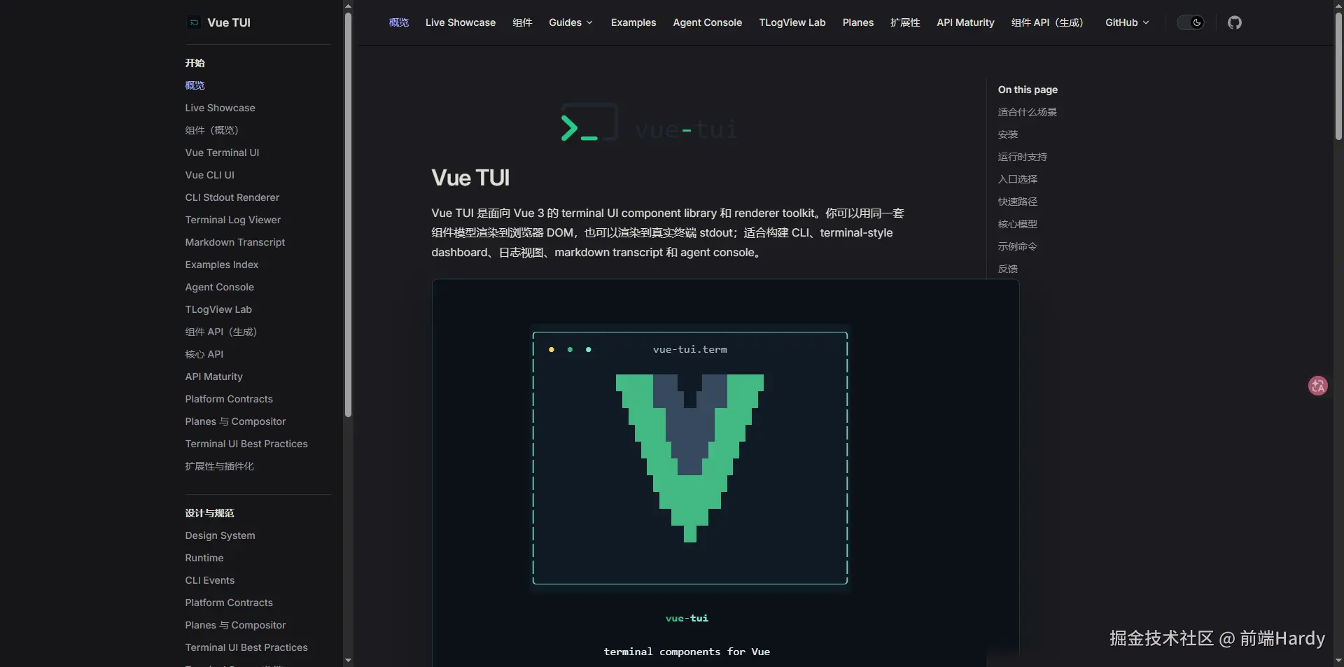Image resolution: width=1344 pixels, height=667 pixels.
Task: Expand the GitHub dropdown in top navigation
Action: (x=1127, y=22)
